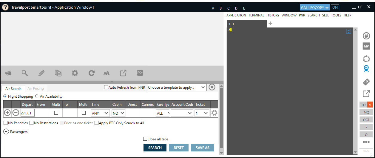Enable Auto Refresh from PNR checkbox
This screenshot has width=375, height=158.
[106, 87]
